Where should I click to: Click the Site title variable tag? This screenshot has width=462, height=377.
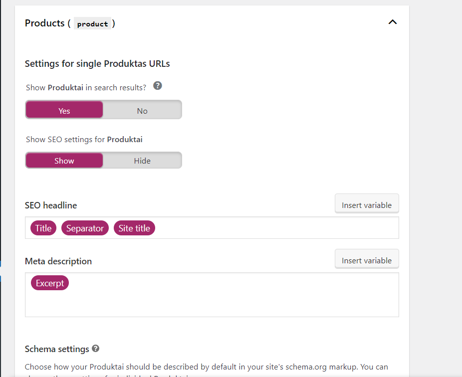point(134,228)
